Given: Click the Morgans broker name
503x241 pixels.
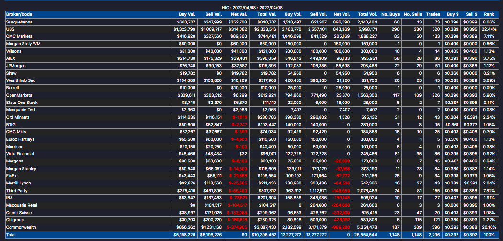Looking at the screenshot, I should (14, 161).
